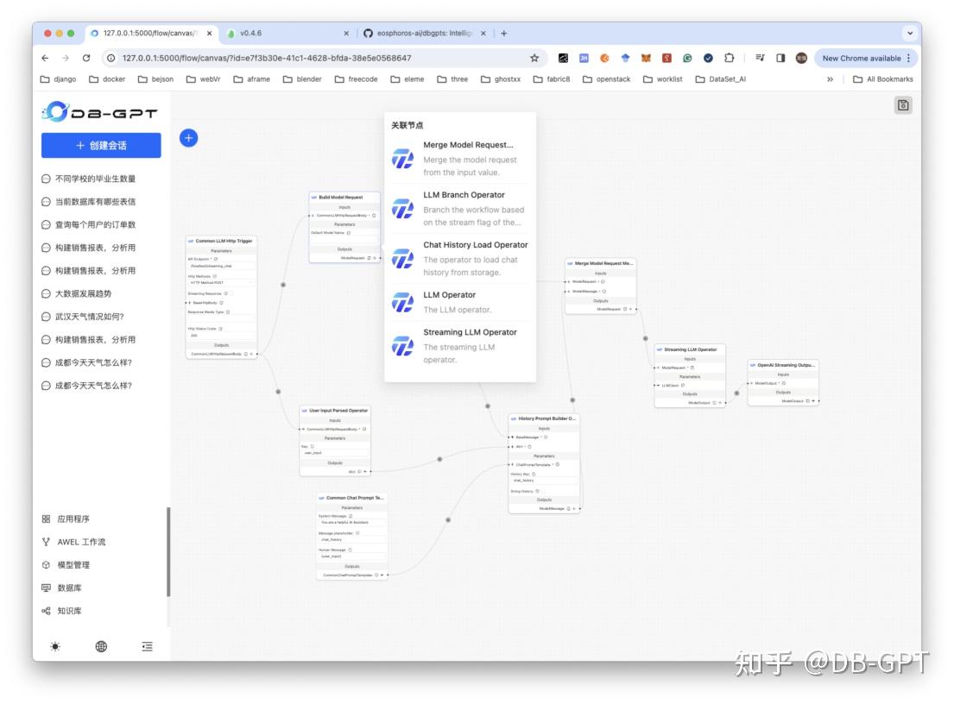Select the Merge Model Request operator icon
The image size is (954, 704).
(402, 159)
